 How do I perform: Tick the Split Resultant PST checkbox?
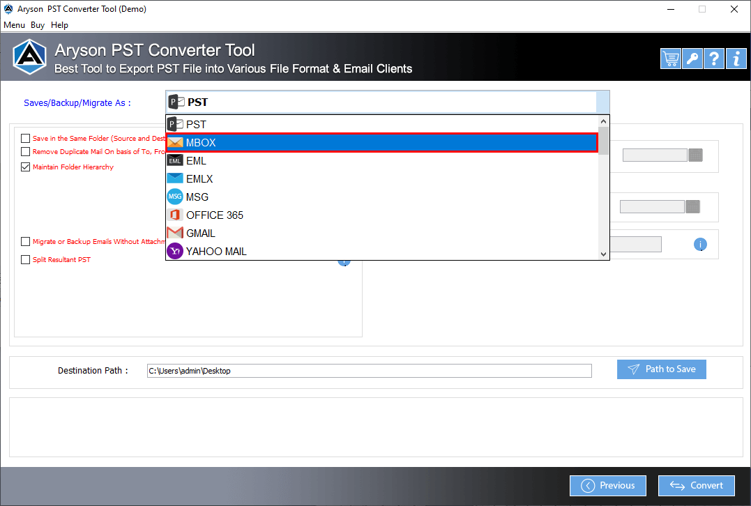click(x=25, y=259)
